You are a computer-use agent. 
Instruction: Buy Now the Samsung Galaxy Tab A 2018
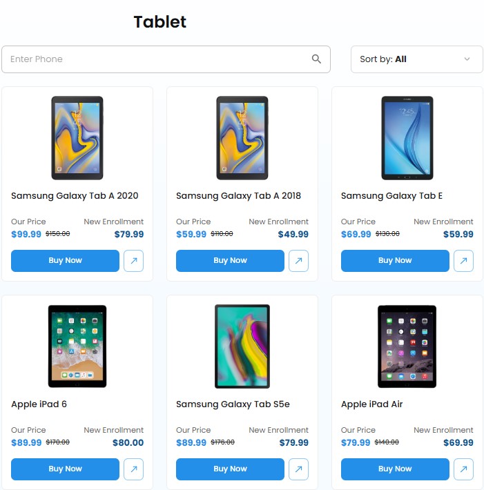(x=230, y=261)
